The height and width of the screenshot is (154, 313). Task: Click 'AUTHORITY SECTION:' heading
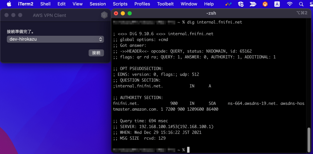click(138, 98)
